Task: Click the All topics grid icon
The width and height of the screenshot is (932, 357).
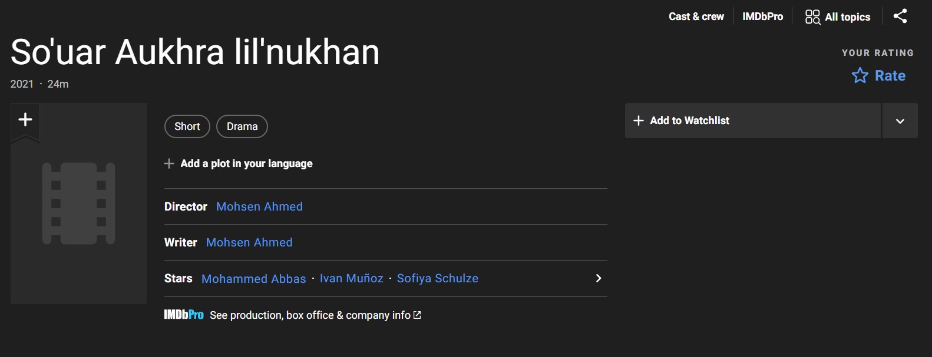Action: point(812,17)
